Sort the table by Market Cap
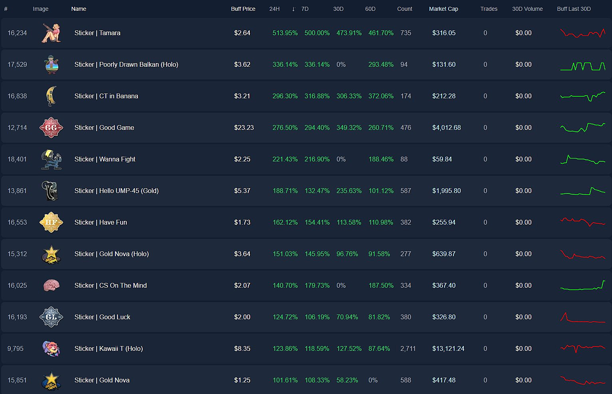 tap(443, 9)
